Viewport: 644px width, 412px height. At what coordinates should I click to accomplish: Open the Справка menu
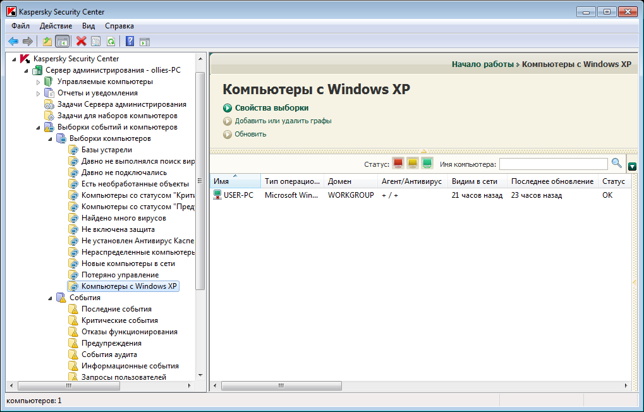click(x=119, y=26)
